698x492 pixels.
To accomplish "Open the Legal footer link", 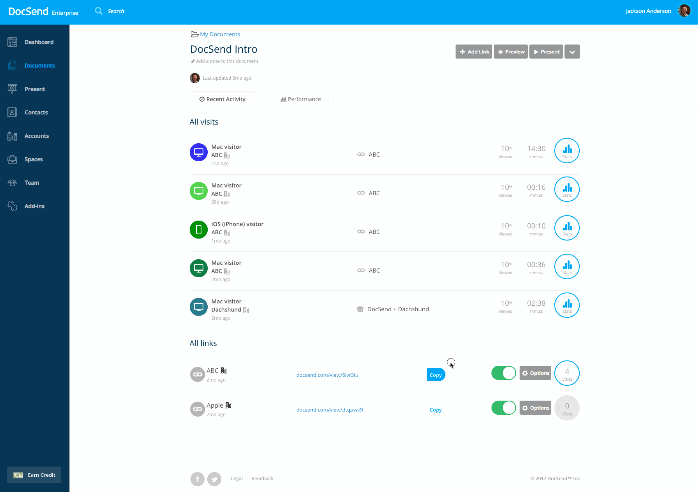I will tap(237, 479).
